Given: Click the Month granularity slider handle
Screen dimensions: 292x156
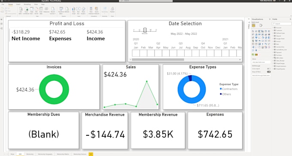Looking at the screenshot, I should [x=145, y=30].
